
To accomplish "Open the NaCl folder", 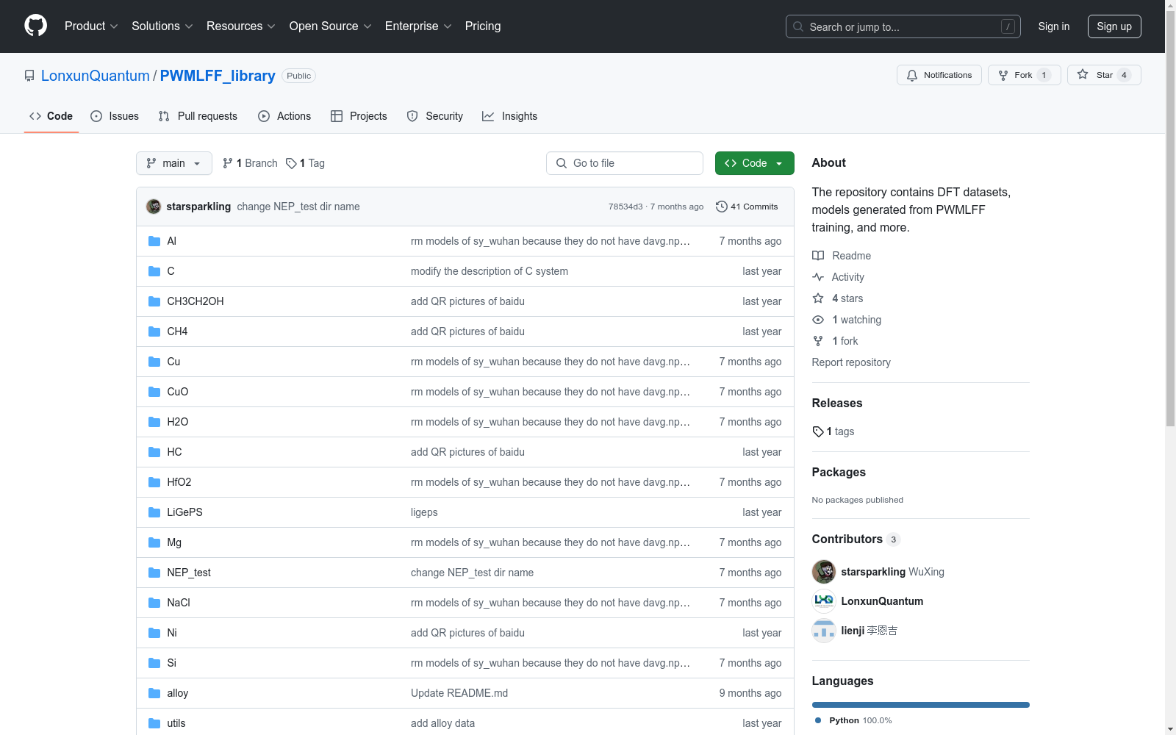I will pyautogui.click(x=178, y=603).
